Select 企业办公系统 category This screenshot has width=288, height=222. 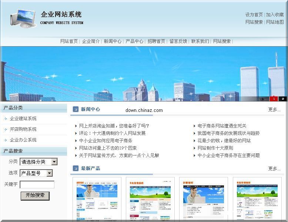(x=23, y=140)
